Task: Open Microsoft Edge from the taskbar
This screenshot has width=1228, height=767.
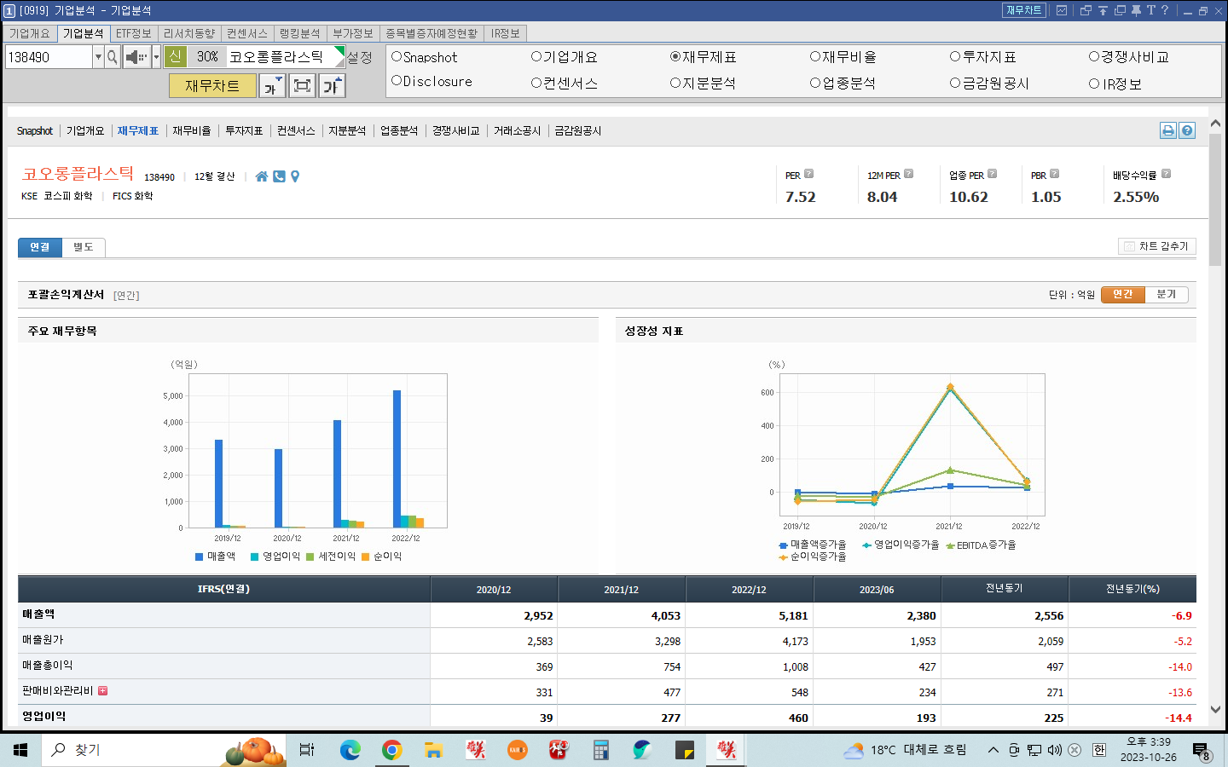Action: coord(350,750)
